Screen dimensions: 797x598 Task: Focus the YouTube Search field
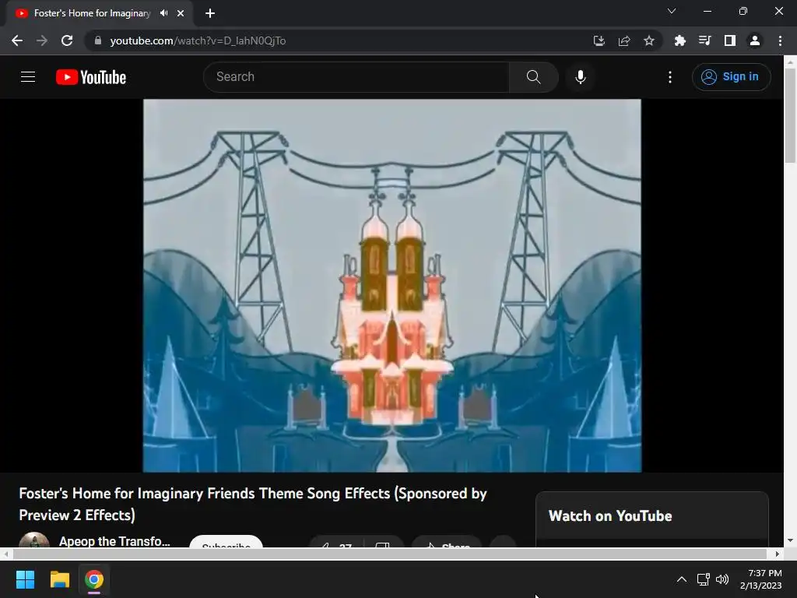pyautogui.click(x=356, y=77)
